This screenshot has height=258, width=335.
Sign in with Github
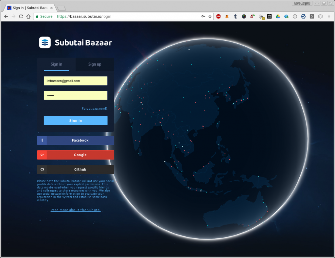coord(76,169)
